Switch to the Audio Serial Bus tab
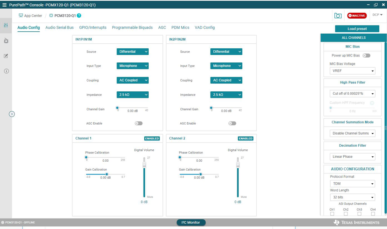387x229 pixels. 59,27
